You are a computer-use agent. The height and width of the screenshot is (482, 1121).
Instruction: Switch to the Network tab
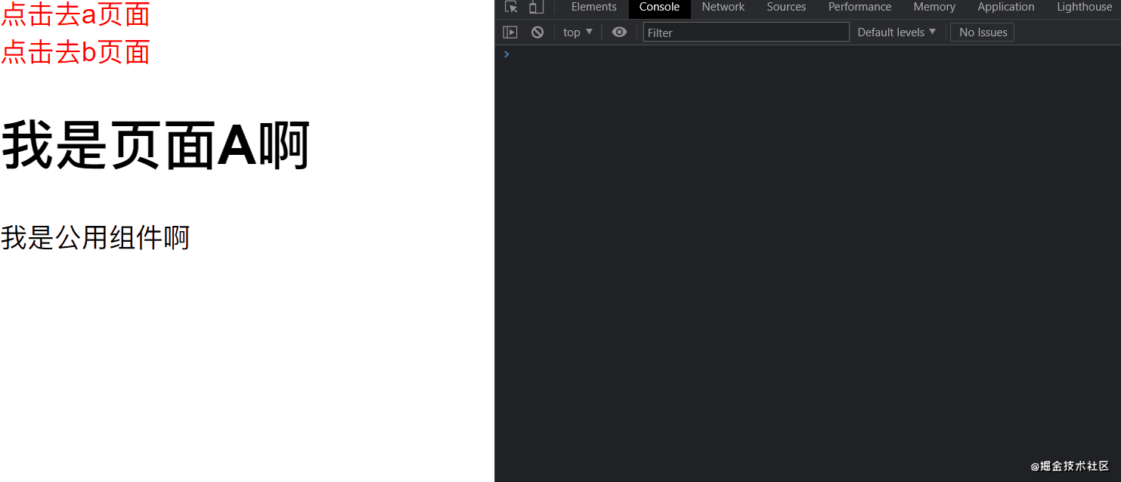[723, 7]
